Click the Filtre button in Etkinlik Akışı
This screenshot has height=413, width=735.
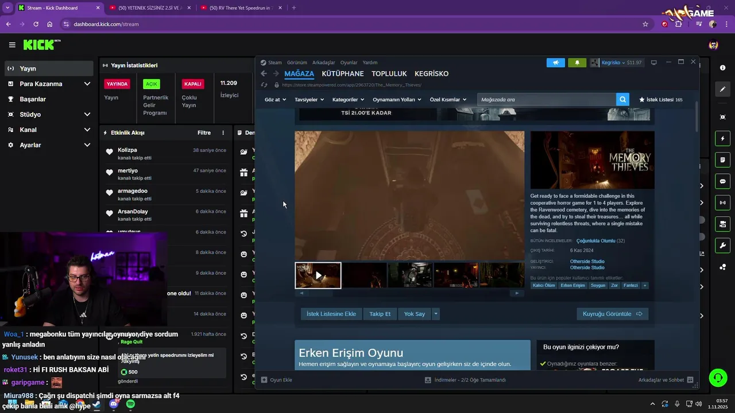[x=204, y=133]
